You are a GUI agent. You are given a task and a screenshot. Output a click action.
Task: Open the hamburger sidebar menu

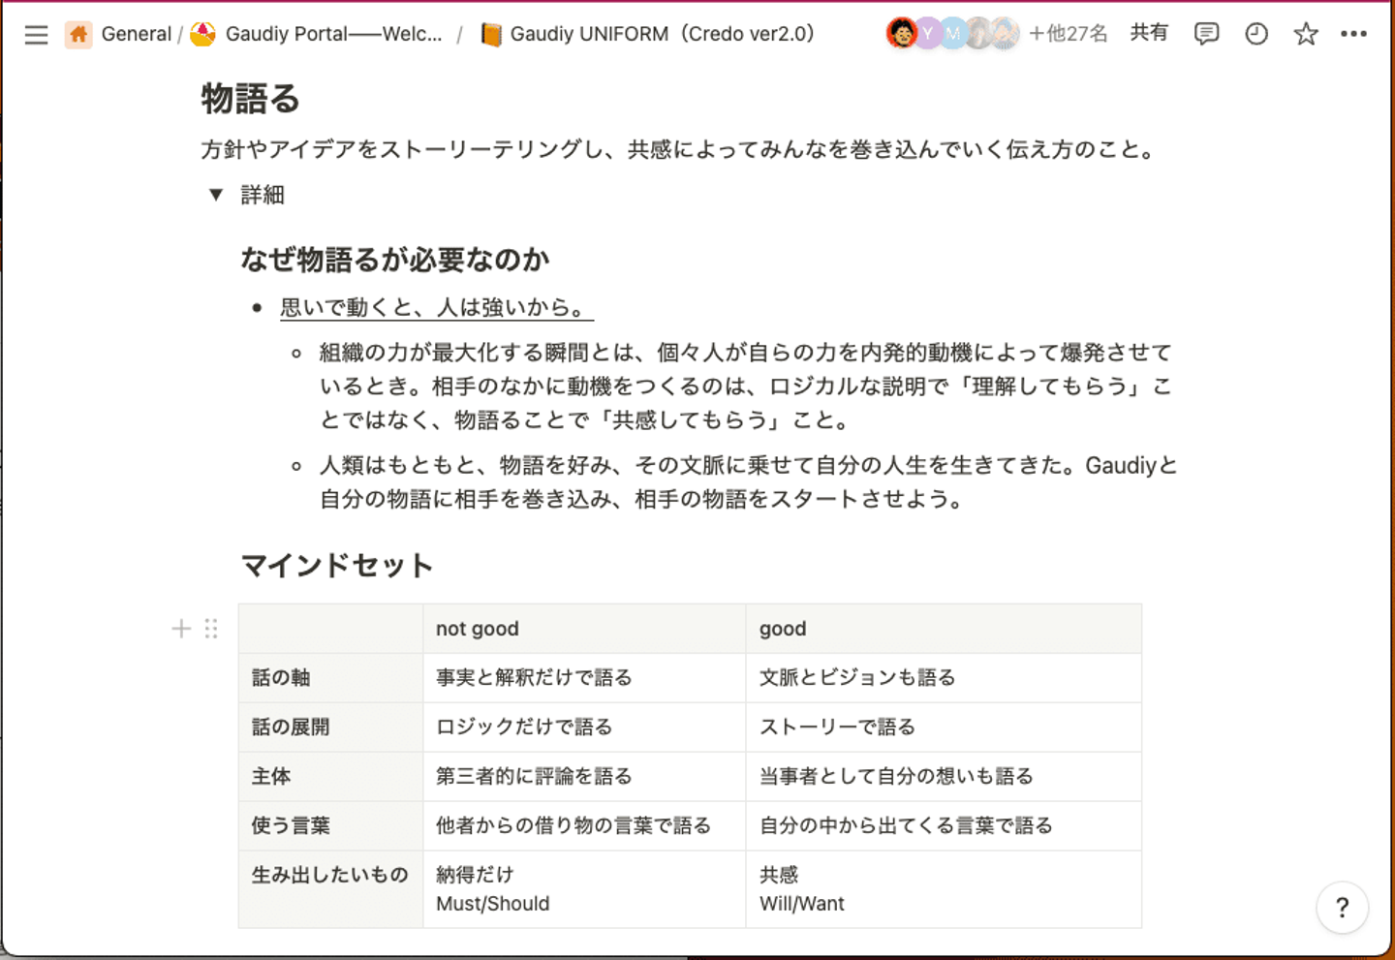click(37, 35)
